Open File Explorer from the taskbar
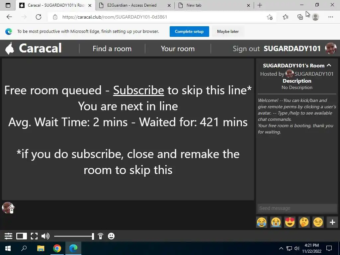The width and height of the screenshot is (340, 255). pyautogui.click(x=41, y=248)
